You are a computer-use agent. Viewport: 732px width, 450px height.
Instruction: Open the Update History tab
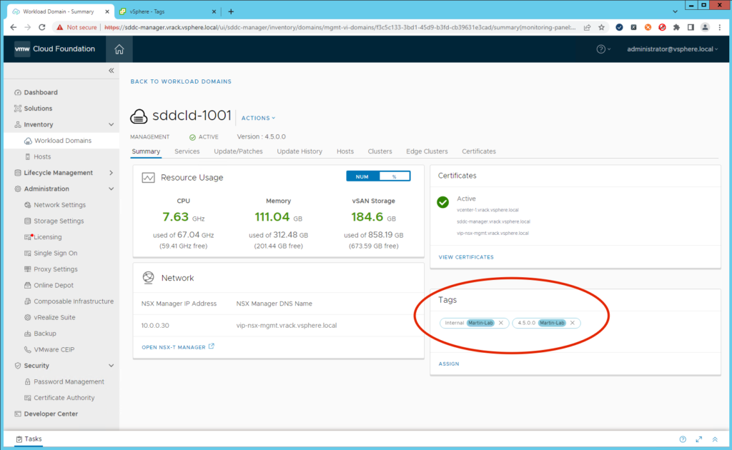tap(300, 151)
